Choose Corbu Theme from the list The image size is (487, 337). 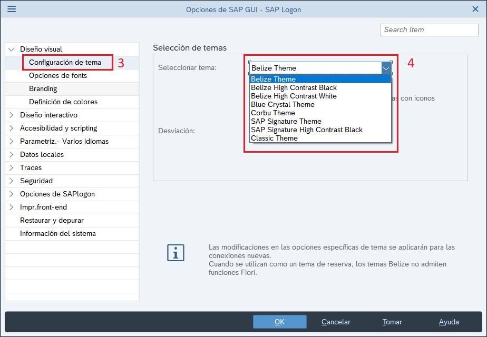[273, 113]
